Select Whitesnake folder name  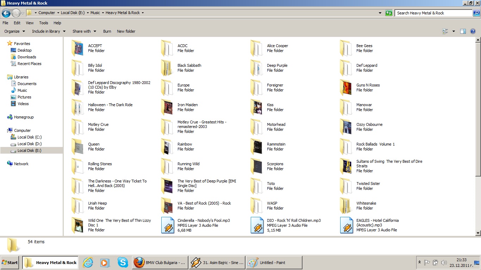366,203
